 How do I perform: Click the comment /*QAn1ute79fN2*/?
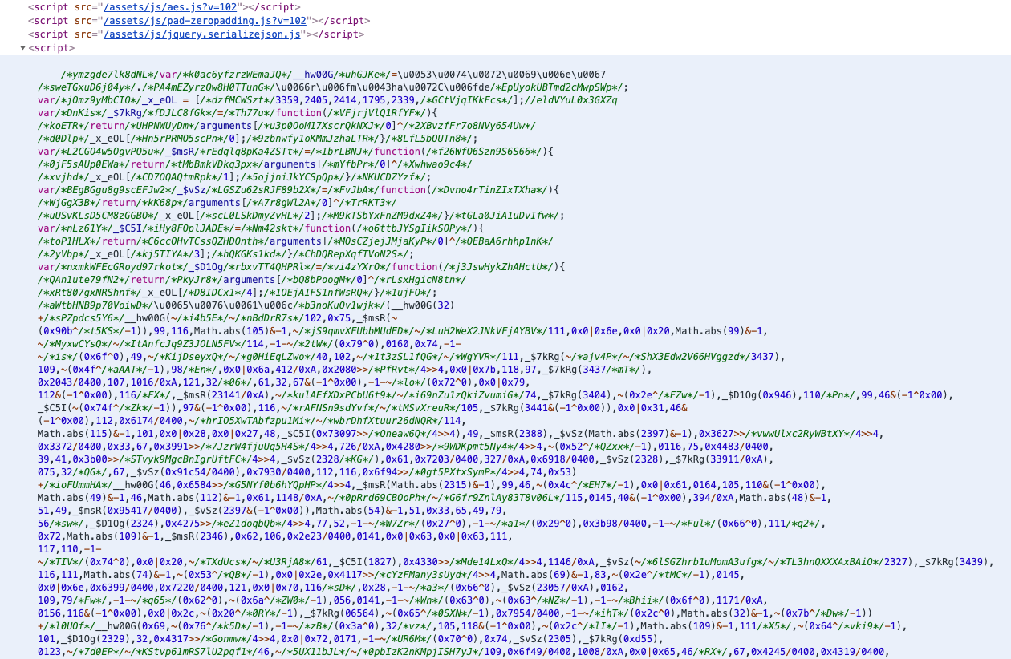pyautogui.click(x=83, y=280)
